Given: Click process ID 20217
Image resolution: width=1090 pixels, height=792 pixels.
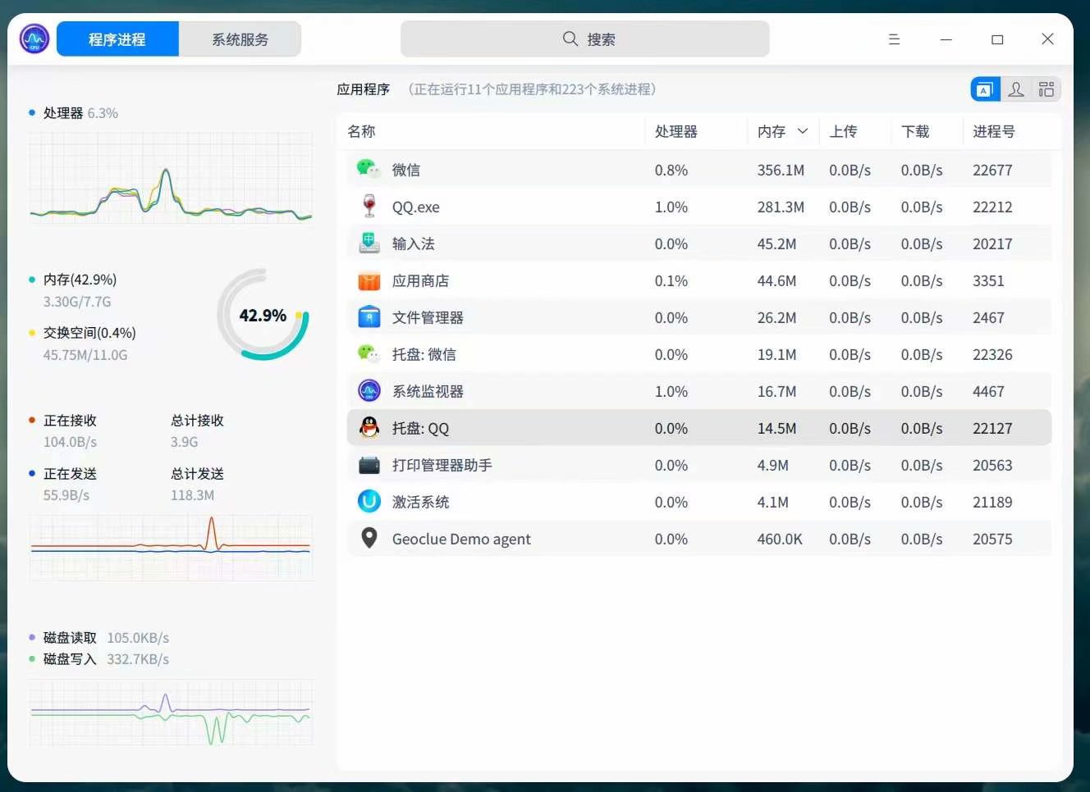Looking at the screenshot, I should [992, 244].
